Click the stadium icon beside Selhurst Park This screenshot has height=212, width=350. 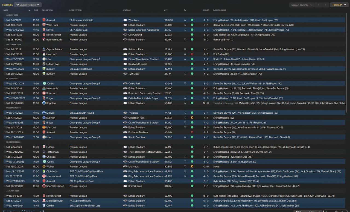click(125, 49)
